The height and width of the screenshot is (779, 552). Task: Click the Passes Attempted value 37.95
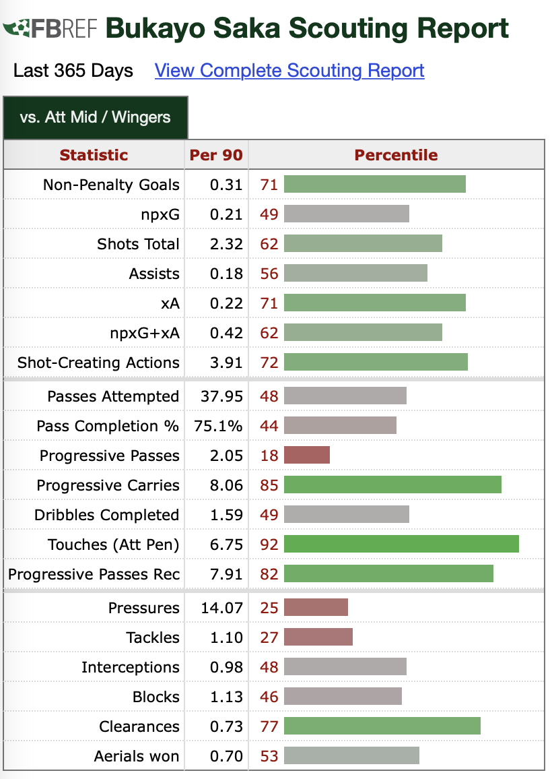[221, 396]
